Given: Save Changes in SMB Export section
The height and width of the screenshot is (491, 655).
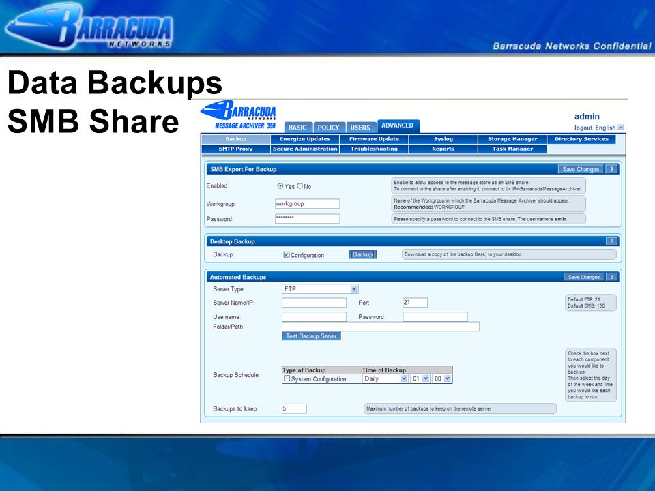Looking at the screenshot, I should pos(581,169).
